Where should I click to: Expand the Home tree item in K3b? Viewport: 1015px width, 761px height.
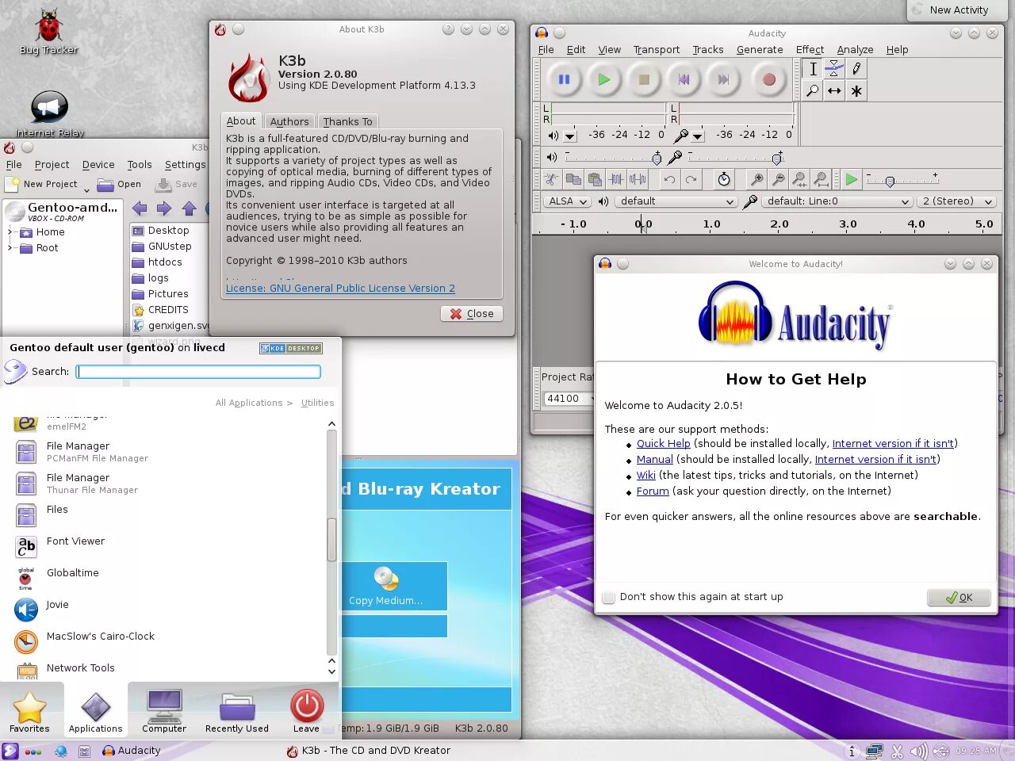click(x=10, y=232)
